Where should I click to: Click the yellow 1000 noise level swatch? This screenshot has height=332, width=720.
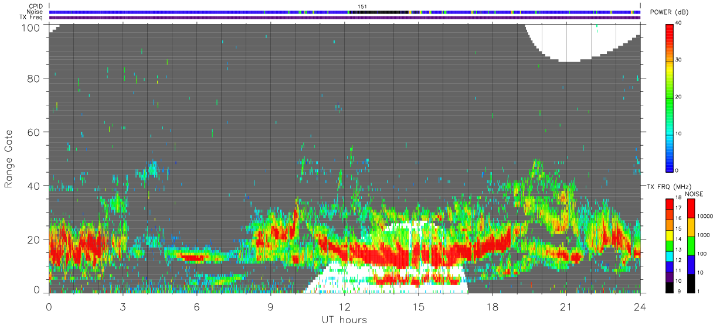click(692, 227)
